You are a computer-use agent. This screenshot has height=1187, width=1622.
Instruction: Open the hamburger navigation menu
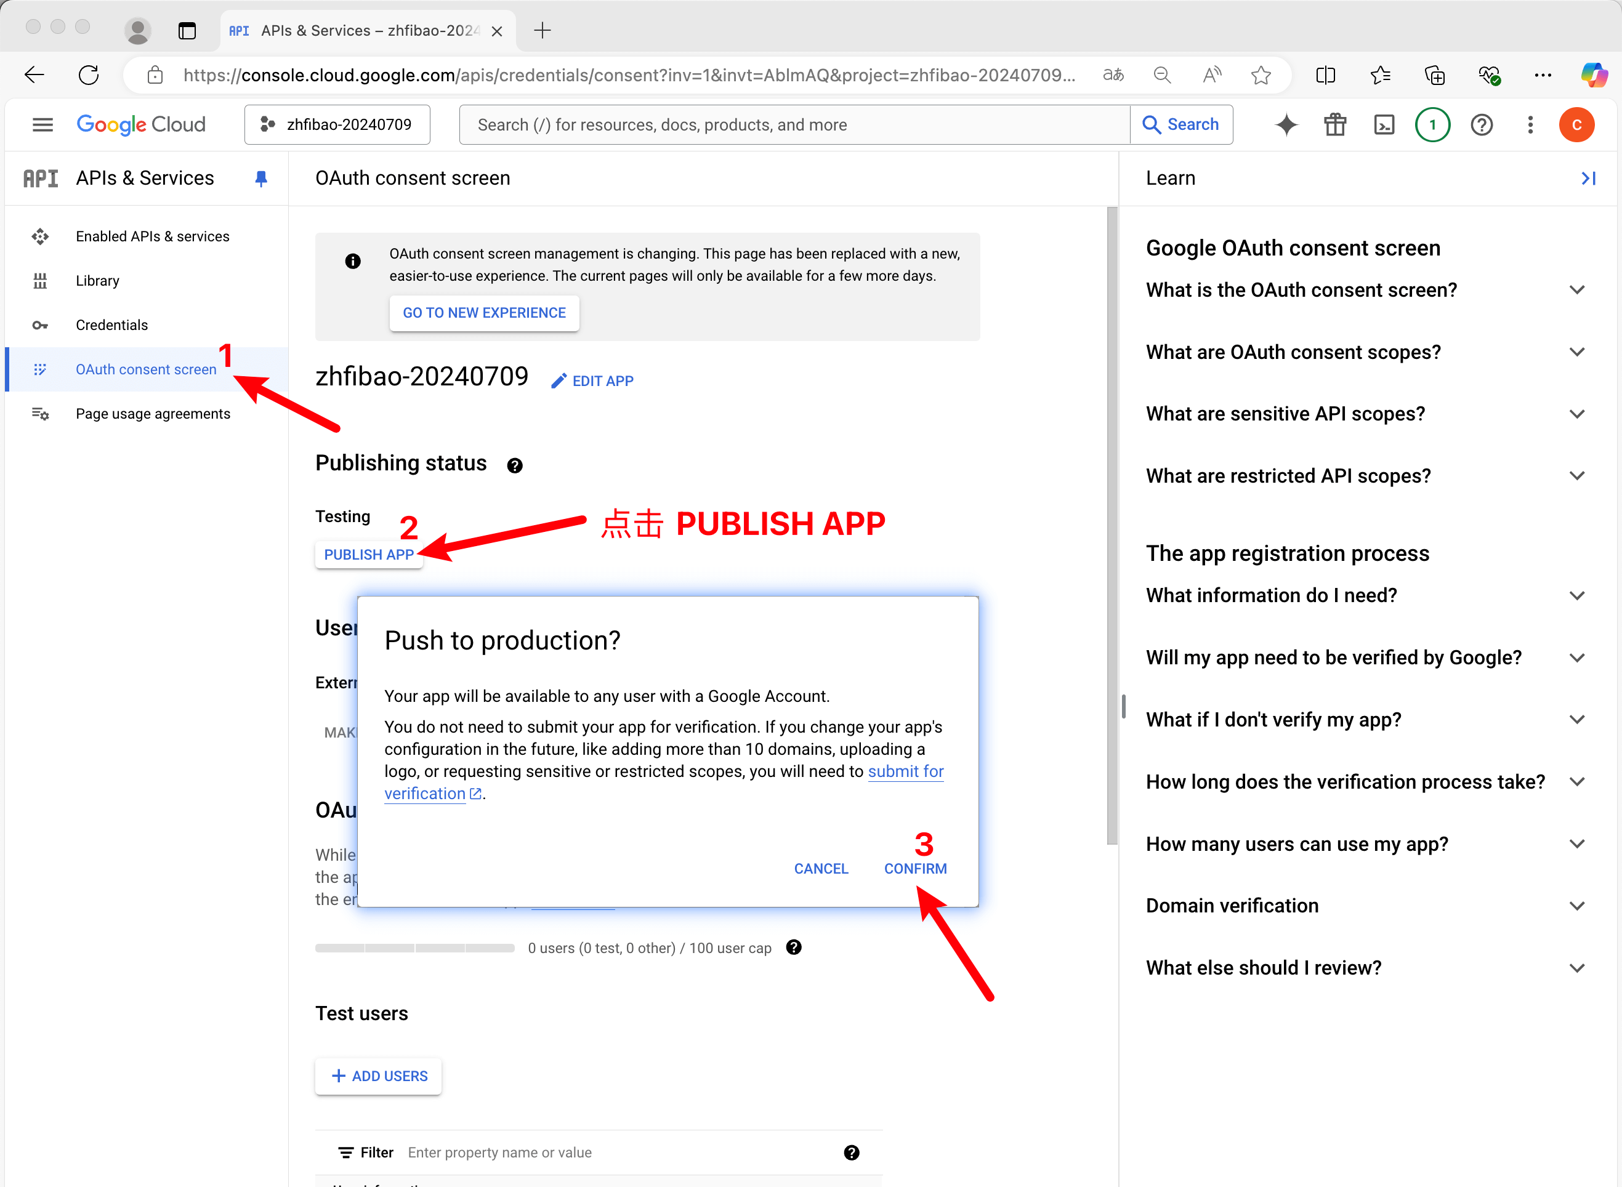click(43, 125)
